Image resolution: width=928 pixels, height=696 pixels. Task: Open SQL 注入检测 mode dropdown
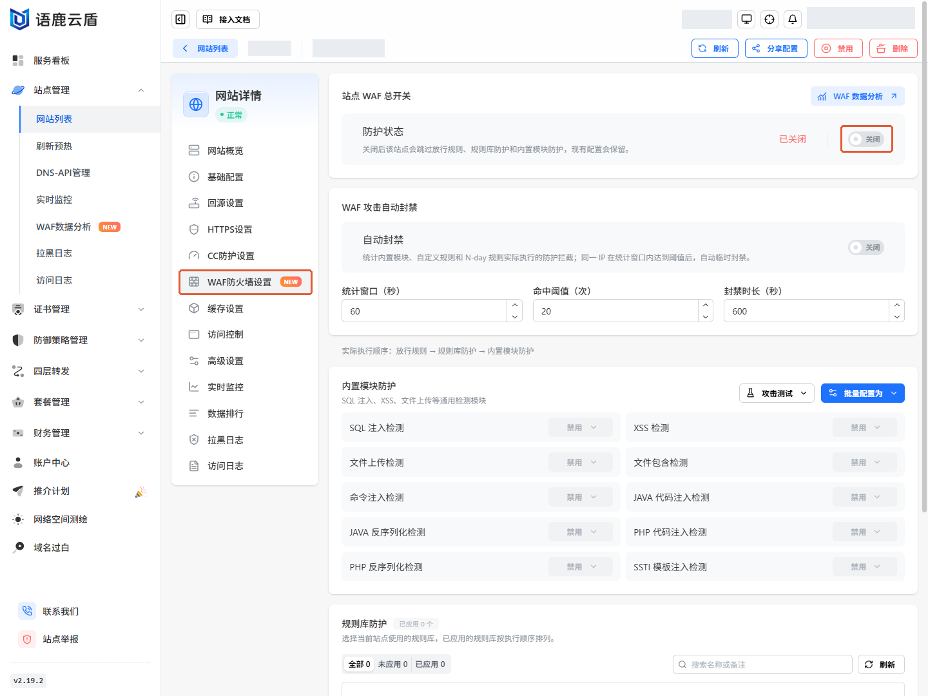[x=581, y=428]
